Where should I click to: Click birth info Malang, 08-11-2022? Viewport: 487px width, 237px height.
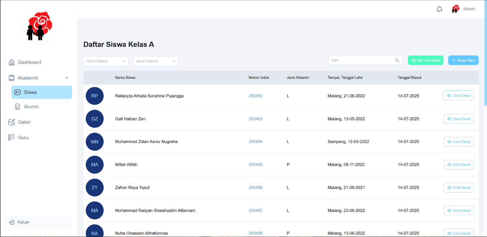(x=346, y=165)
